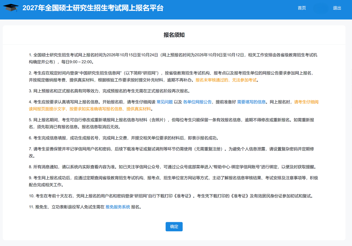The width and height of the screenshot is (352, 246).
Task: Click the blurred username in the header
Action: (320, 8)
